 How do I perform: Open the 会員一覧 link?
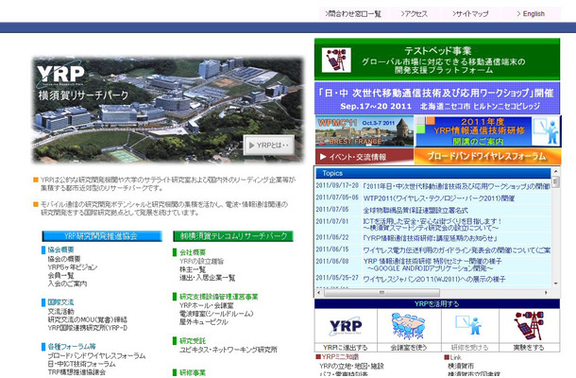point(60,275)
